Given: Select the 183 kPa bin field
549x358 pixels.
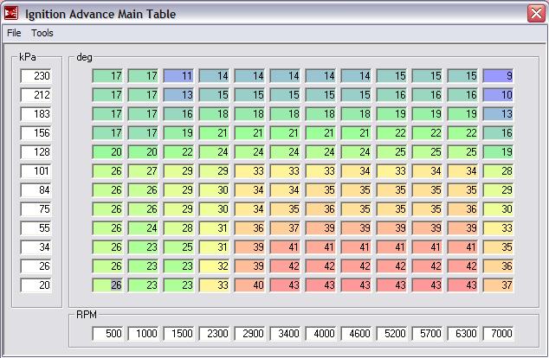Looking at the screenshot, I should coord(36,114).
